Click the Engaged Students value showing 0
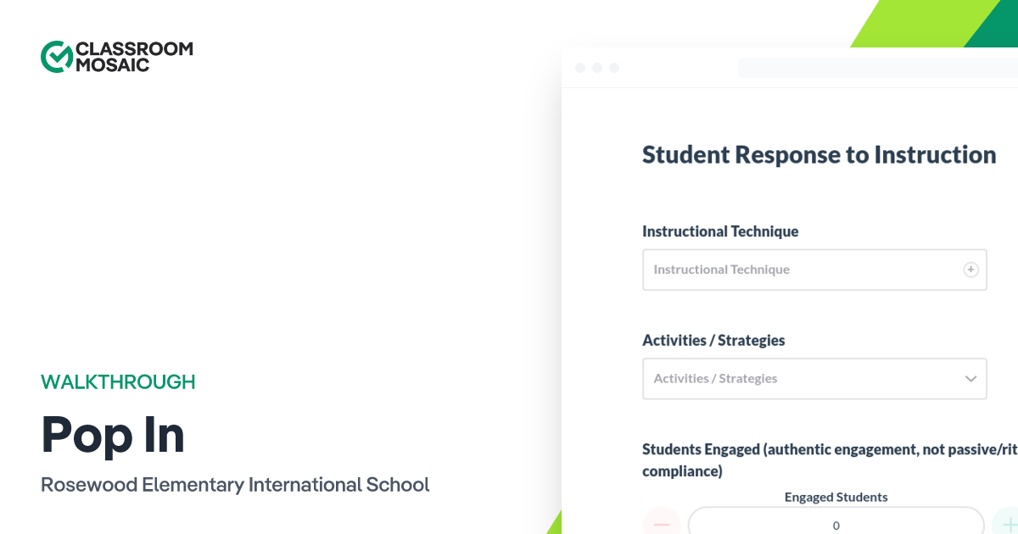 point(836,526)
